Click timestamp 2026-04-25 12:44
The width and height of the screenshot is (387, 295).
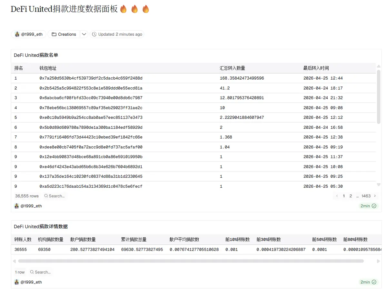tap(323, 78)
